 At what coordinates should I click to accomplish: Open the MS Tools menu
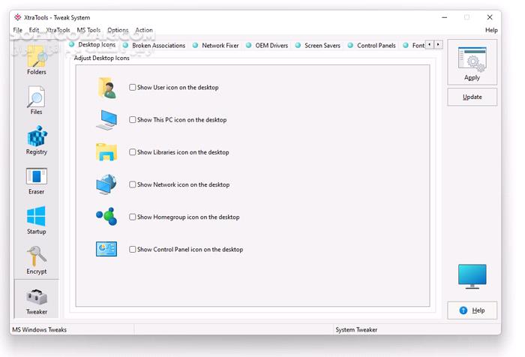(x=88, y=30)
